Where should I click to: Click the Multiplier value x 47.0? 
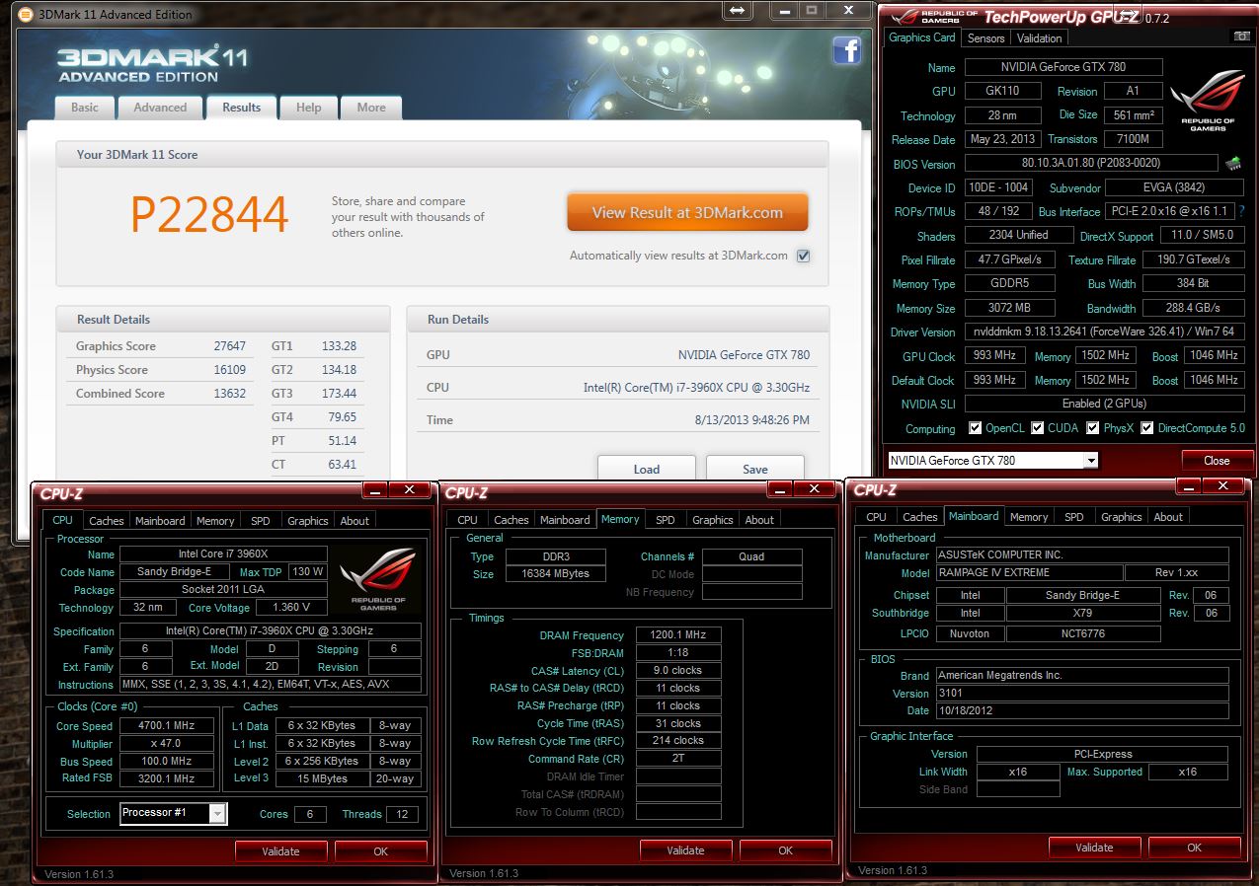167,744
